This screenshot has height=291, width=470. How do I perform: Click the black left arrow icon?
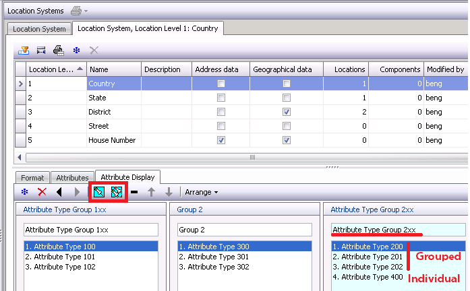(59, 192)
